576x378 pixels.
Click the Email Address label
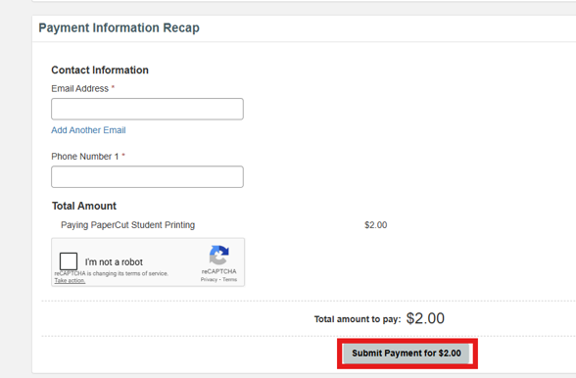tap(79, 88)
